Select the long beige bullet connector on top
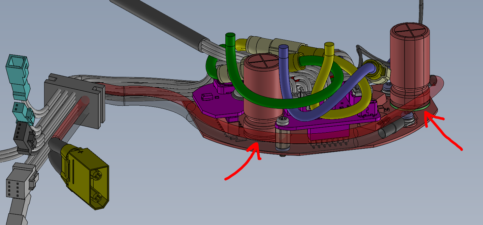 (277, 45)
